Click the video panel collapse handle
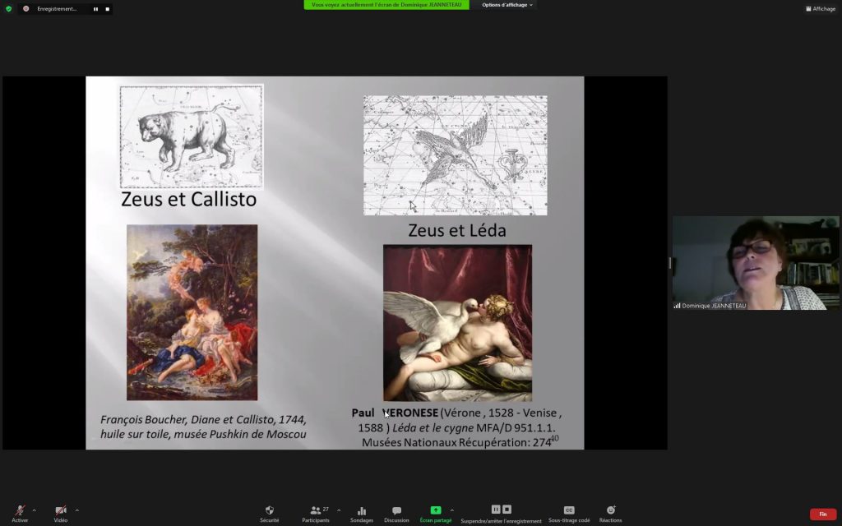This screenshot has height=526, width=842. point(669,263)
